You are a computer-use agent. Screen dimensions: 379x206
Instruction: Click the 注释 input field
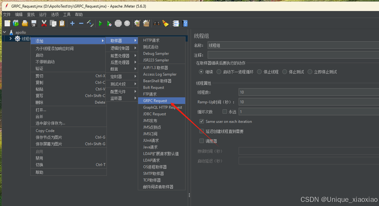293,55
